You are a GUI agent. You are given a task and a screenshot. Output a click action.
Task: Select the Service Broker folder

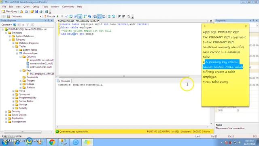point(24,101)
